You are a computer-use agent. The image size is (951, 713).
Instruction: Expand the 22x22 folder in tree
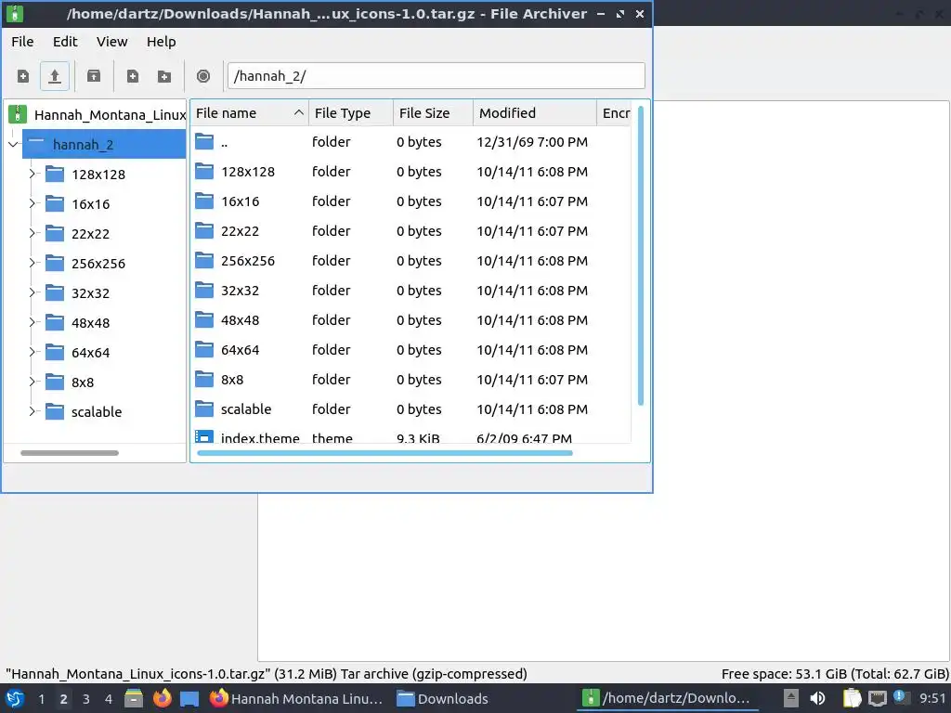click(x=32, y=233)
